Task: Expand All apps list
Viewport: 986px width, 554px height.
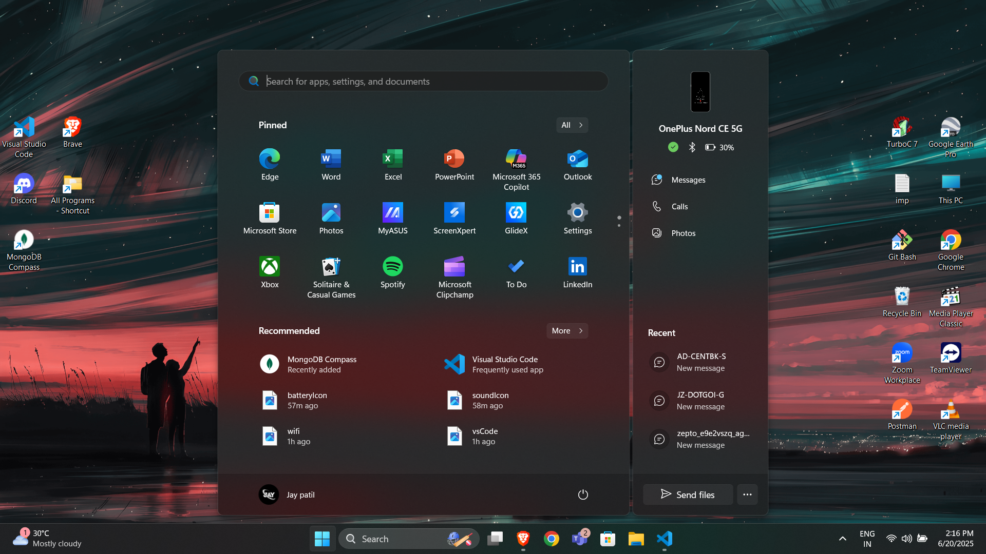Action: coord(572,125)
